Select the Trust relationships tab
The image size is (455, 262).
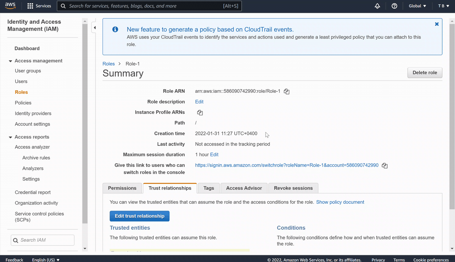[170, 188]
